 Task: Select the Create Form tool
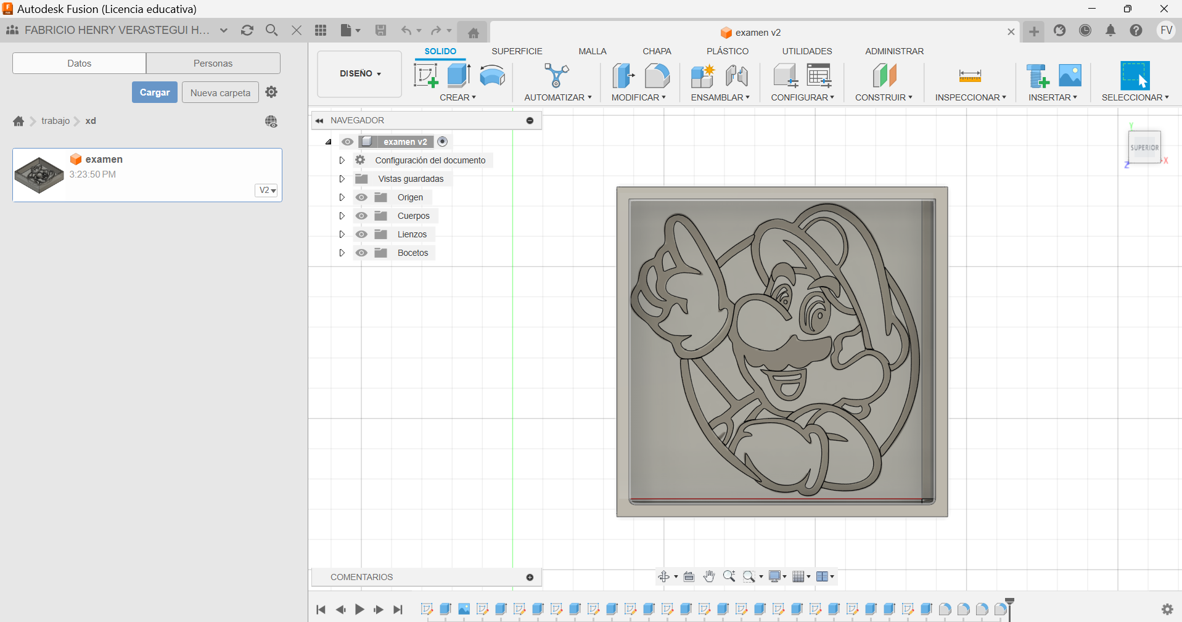pyautogui.click(x=493, y=76)
